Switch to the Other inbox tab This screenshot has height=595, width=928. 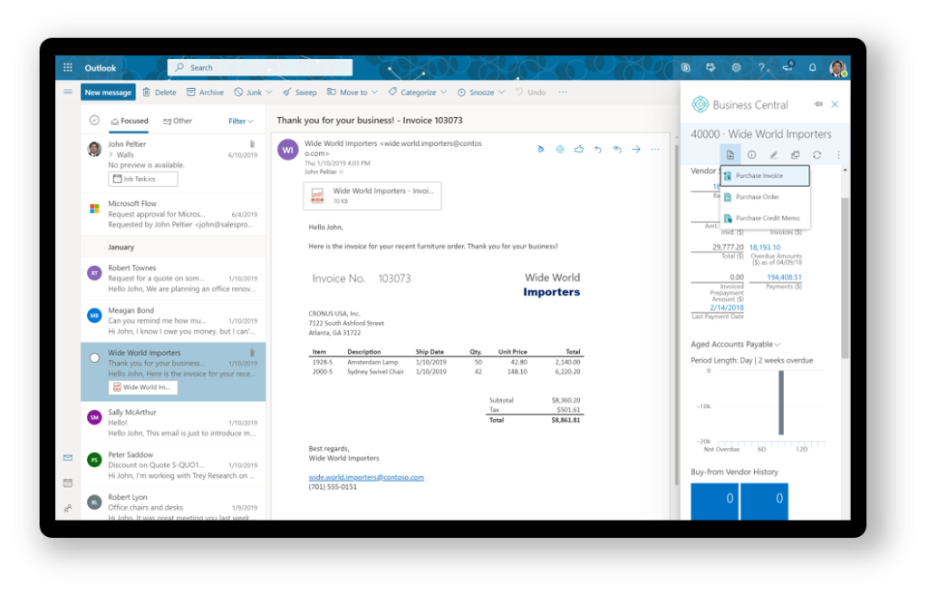178,121
